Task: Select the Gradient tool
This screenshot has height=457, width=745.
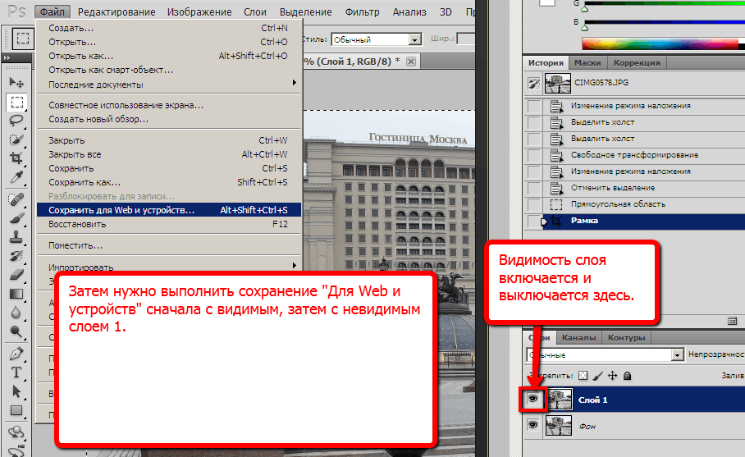Action: pos(16,294)
